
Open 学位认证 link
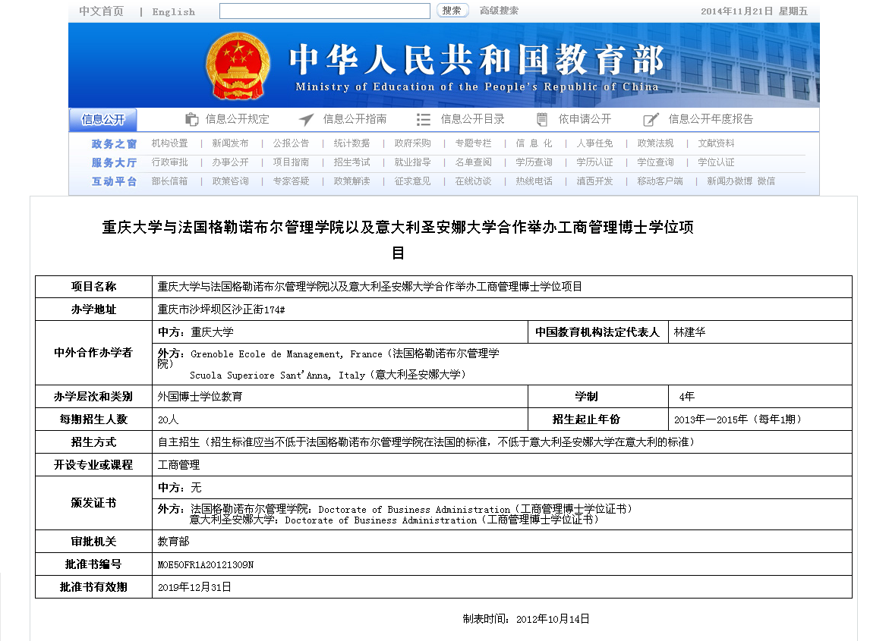716,162
